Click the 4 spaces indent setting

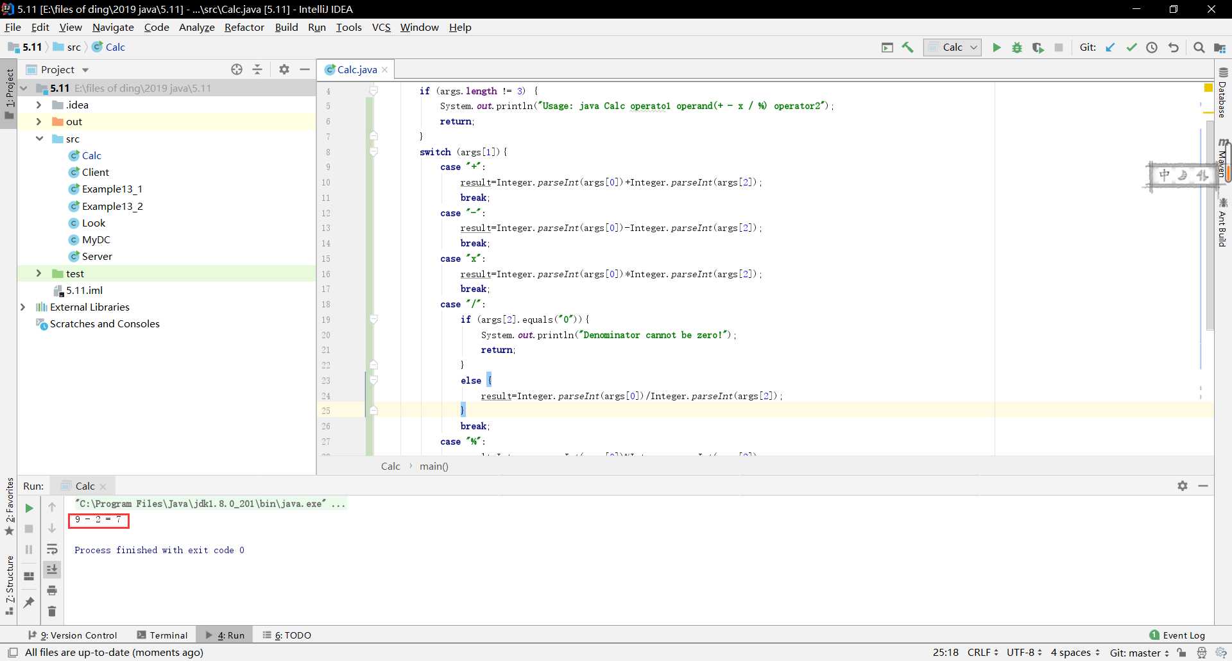point(1075,653)
